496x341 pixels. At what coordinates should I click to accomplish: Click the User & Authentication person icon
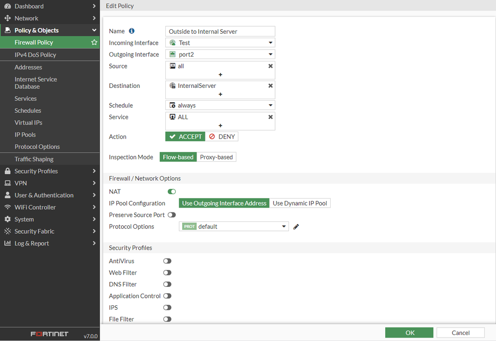(x=7, y=195)
